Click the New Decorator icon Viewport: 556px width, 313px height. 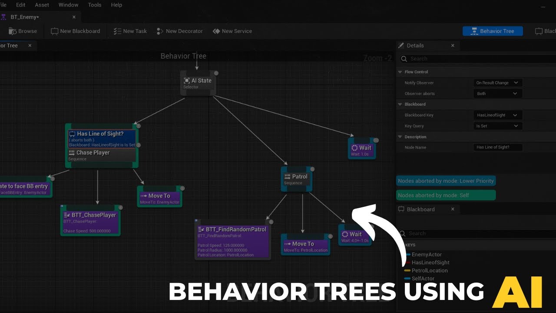(x=160, y=31)
